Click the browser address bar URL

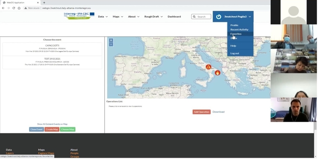pos(66,8)
